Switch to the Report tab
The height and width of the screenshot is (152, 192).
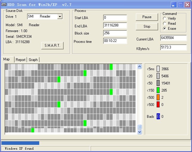tap(21, 60)
